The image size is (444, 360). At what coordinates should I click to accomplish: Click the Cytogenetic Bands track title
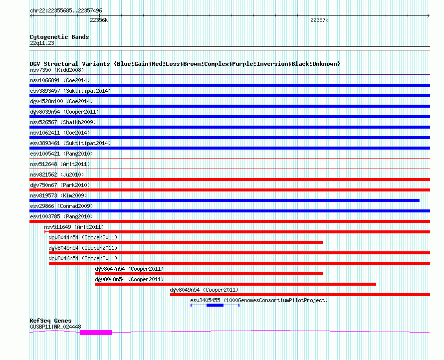59,37
